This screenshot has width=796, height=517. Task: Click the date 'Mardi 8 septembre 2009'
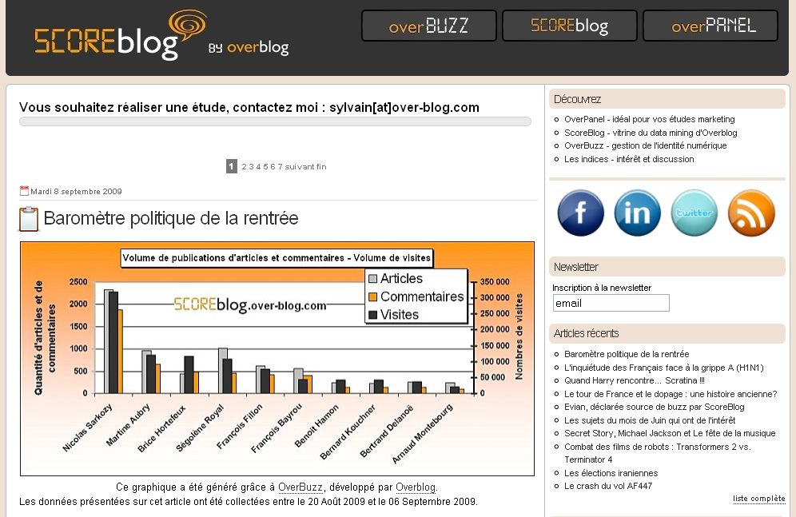tap(76, 191)
